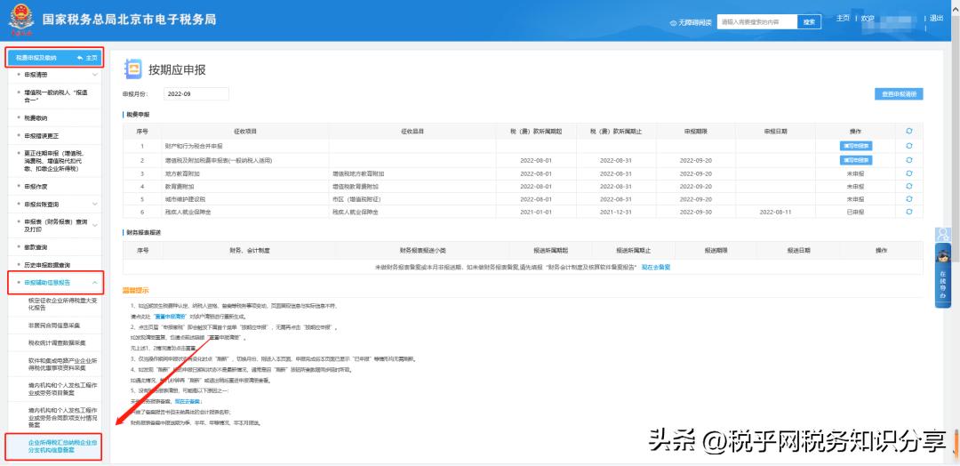Click the 主页 link in top header
960x466 pixels.
pos(843,19)
